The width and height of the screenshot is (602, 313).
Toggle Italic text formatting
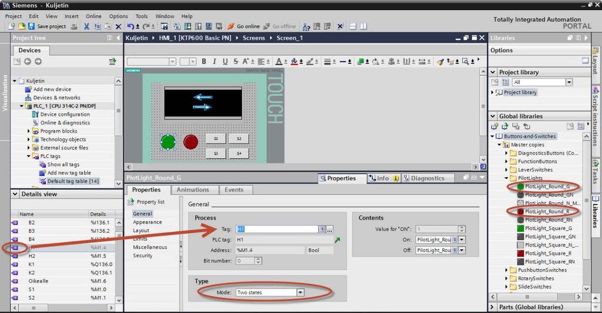point(214,61)
